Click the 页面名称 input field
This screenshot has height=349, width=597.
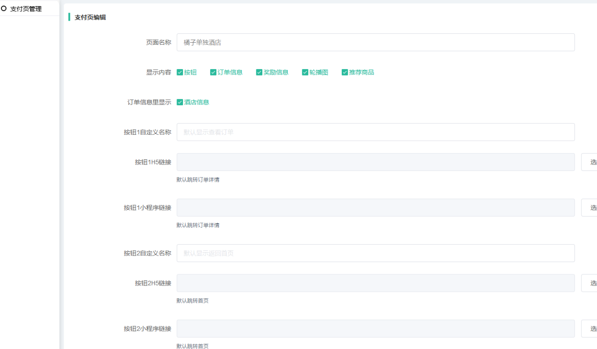pos(375,42)
